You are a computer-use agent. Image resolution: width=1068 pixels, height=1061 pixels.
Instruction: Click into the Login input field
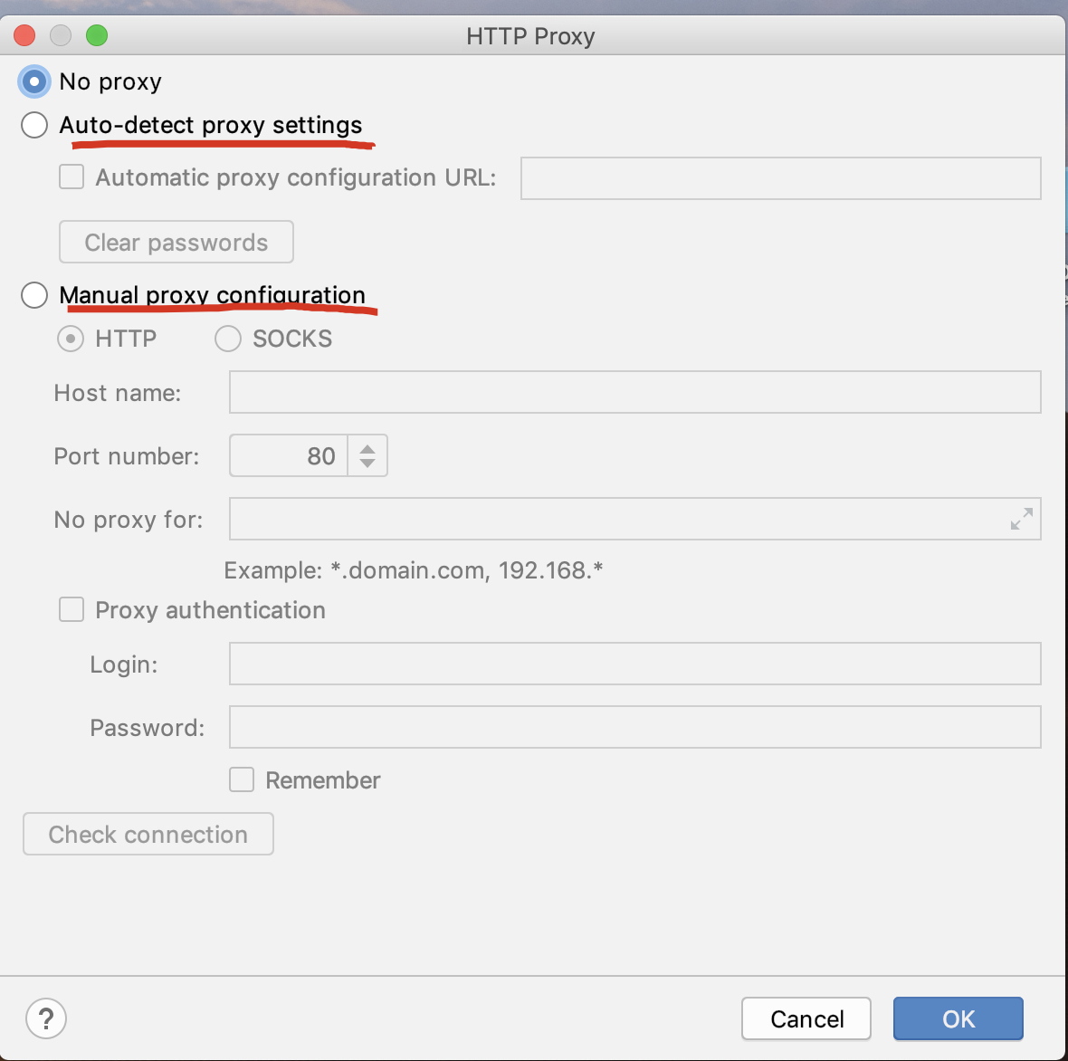coord(634,664)
